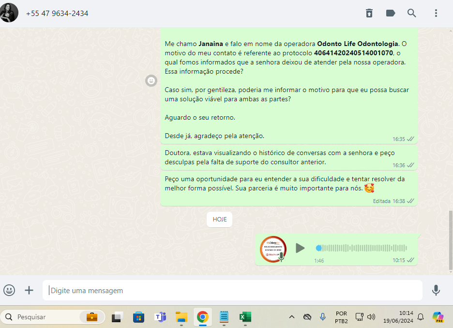Image resolution: width=453 pixels, height=328 pixels.
Task: Click the protocol number 40641420240514001070
Action: pos(353,53)
